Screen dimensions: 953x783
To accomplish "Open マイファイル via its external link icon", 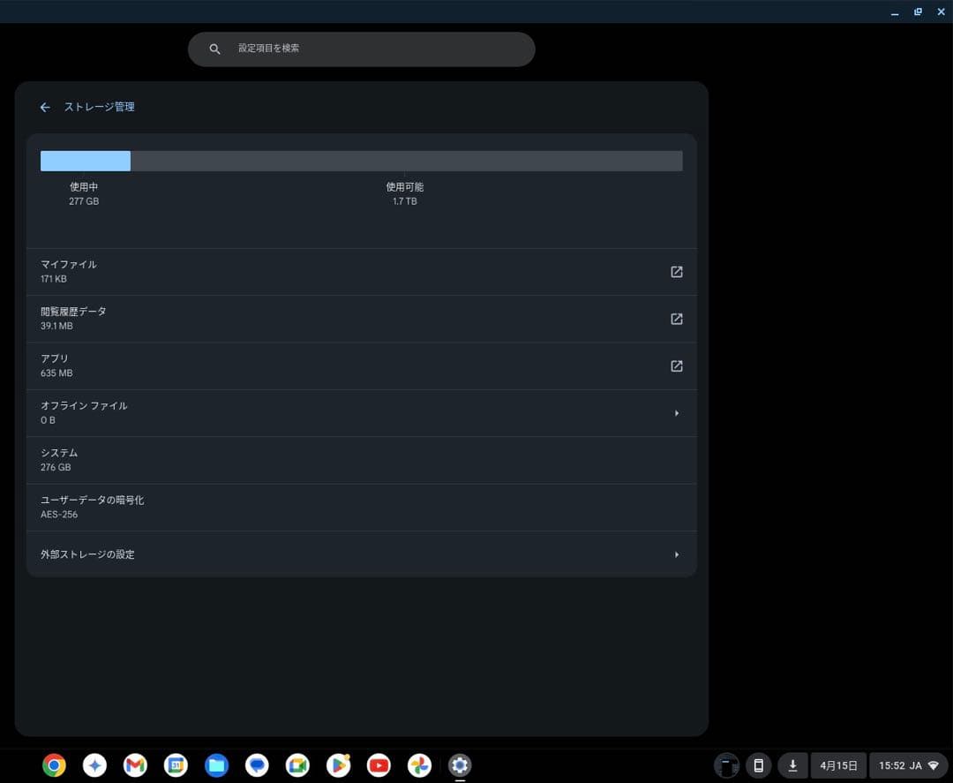I will (x=677, y=272).
